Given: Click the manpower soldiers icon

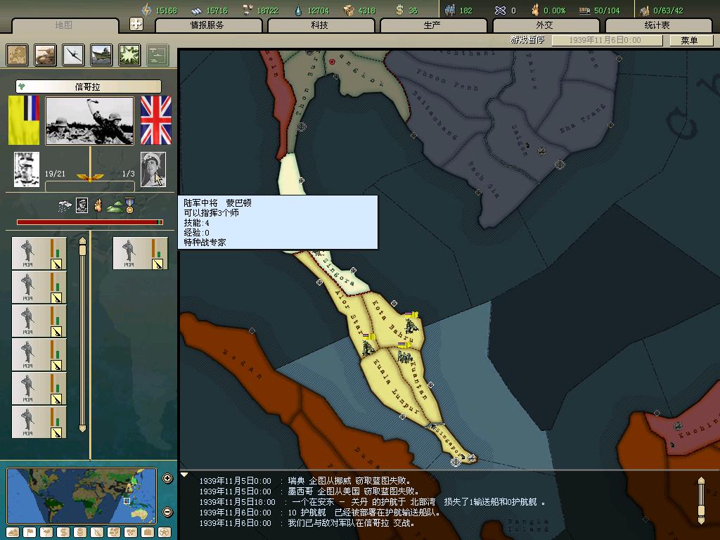Looking at the screenshot, I should (x=450, y=10).
